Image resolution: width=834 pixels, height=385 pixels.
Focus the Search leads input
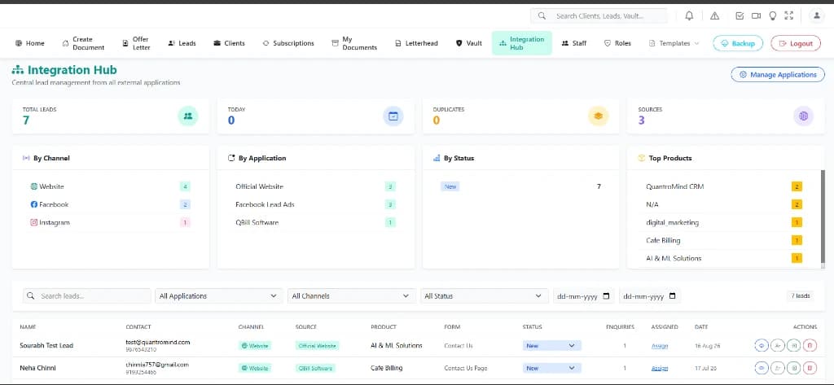(86, 296)
